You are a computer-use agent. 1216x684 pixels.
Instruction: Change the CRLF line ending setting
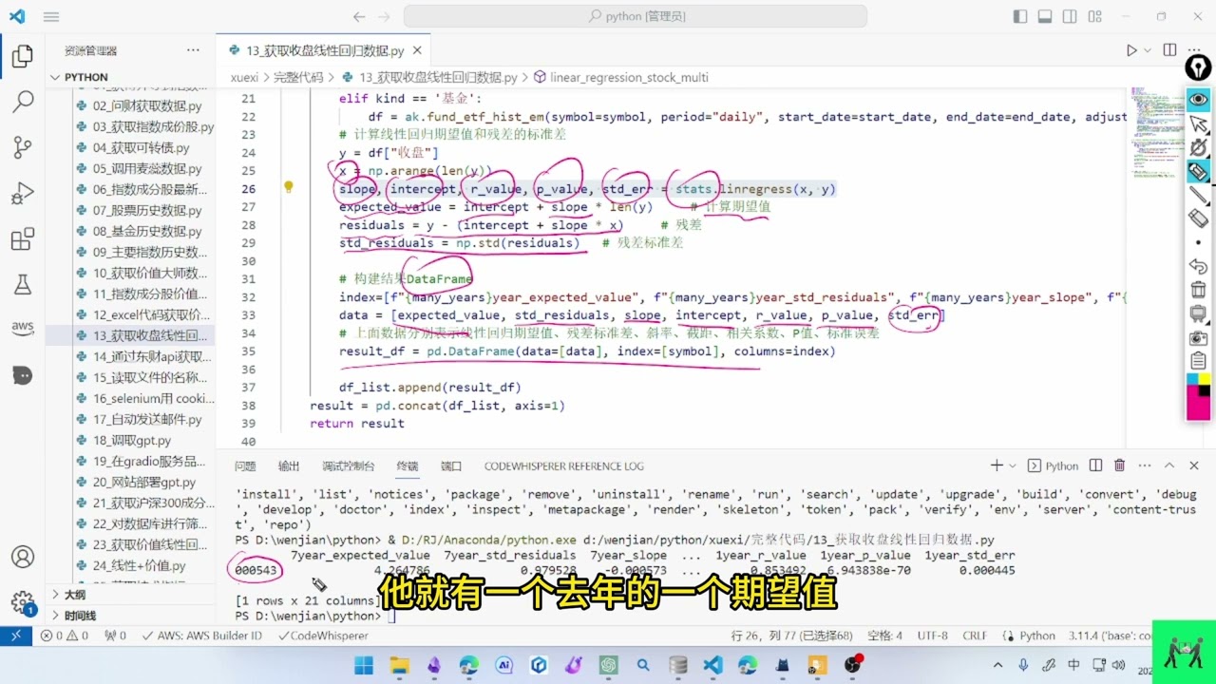(x=975, y=636)
